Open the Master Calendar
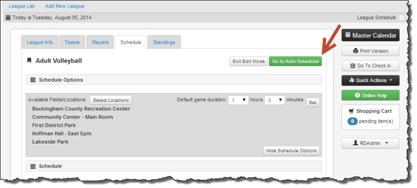This screenshot has width=417, height=188. coord(370,36)
